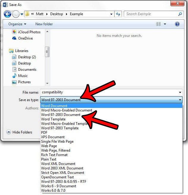
Task: Click the Forward navigation arrow
Action: tap(16, 14)
